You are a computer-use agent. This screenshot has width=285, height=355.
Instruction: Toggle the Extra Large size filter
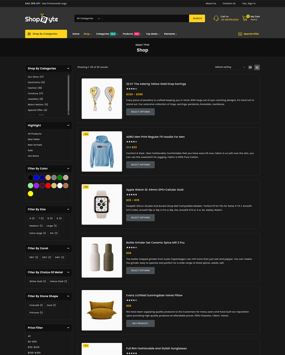[38, 233]
